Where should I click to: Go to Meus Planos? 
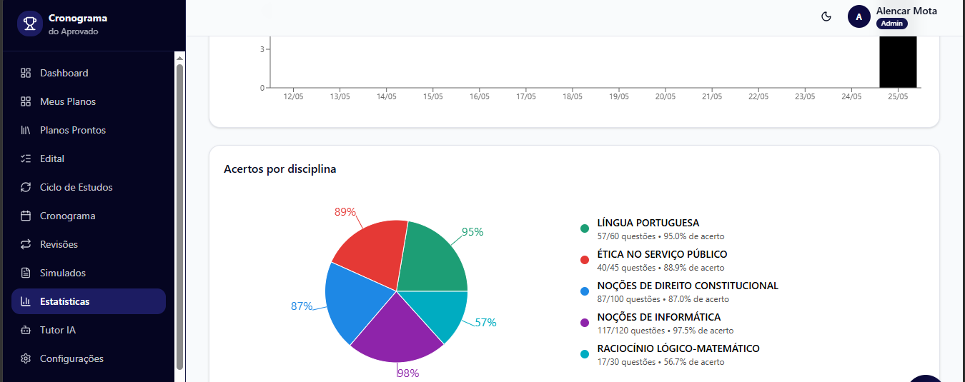(89, 101)
